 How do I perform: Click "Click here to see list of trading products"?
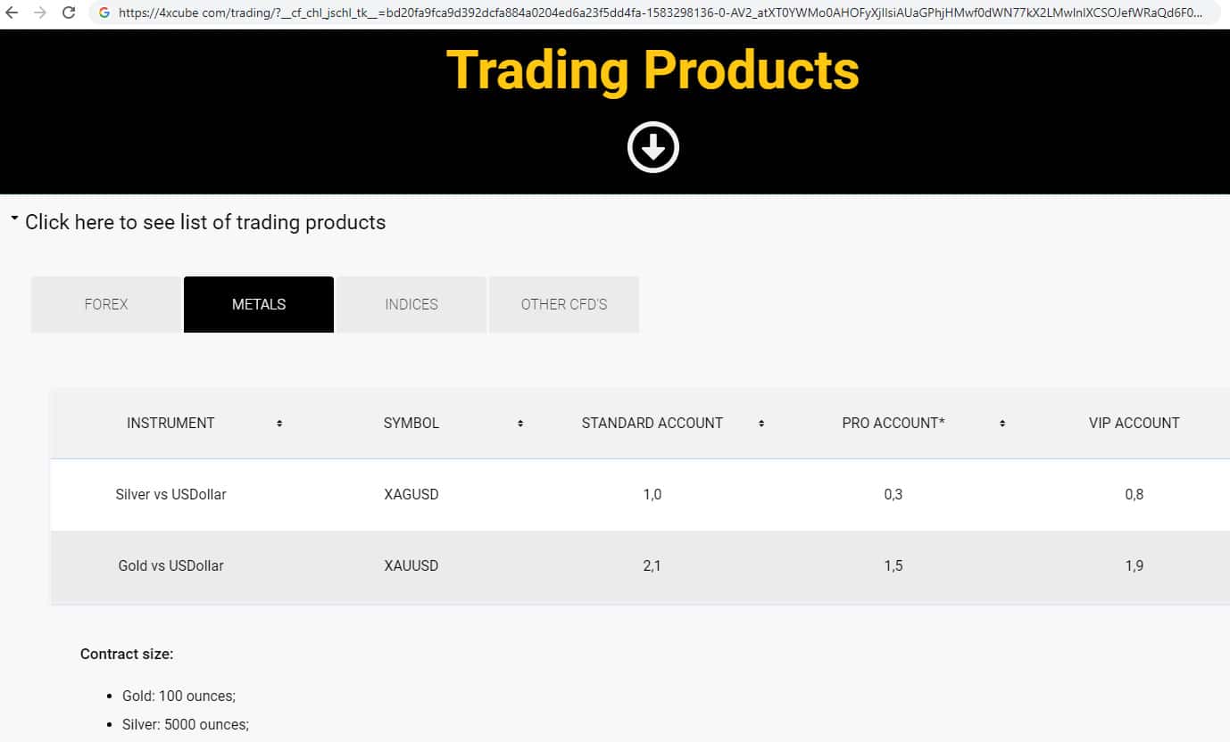coord(205,222)
